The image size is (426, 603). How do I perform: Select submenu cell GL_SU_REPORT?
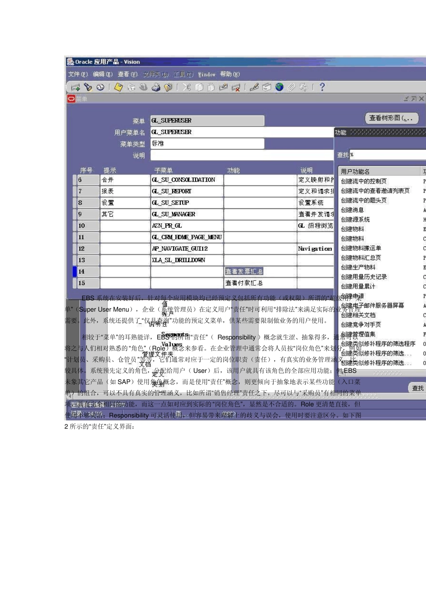(187, 191)
